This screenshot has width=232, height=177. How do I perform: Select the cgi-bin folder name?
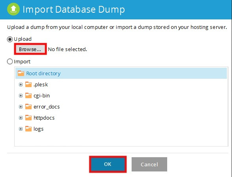tap(41, 96)
